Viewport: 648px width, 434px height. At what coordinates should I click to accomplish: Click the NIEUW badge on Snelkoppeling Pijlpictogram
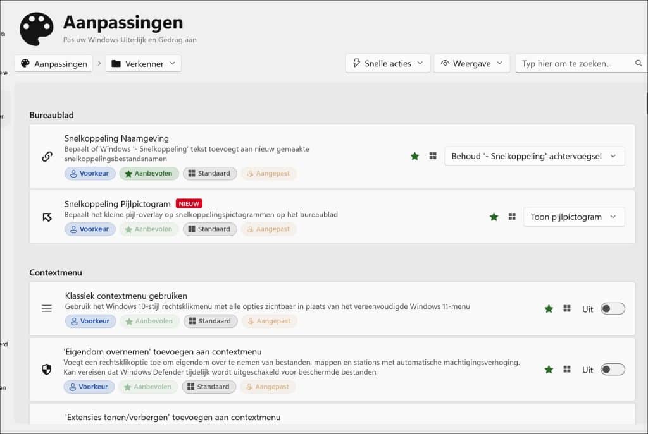tap(189, 204)
